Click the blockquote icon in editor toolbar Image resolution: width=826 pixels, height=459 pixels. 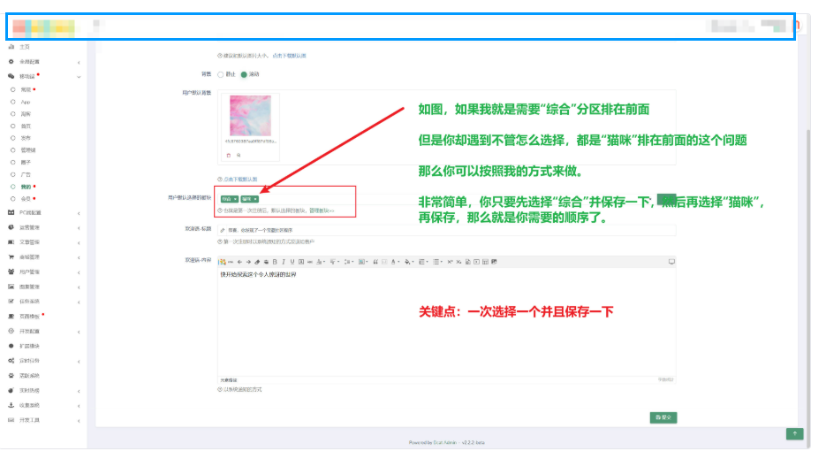[375, 262]
